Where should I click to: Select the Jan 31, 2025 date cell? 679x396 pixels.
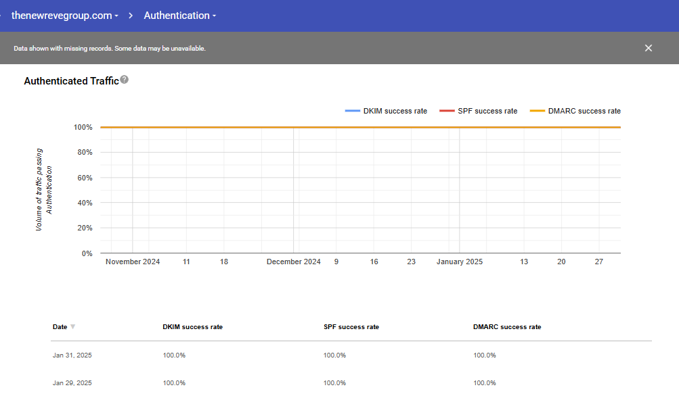[x=72, y=355]
